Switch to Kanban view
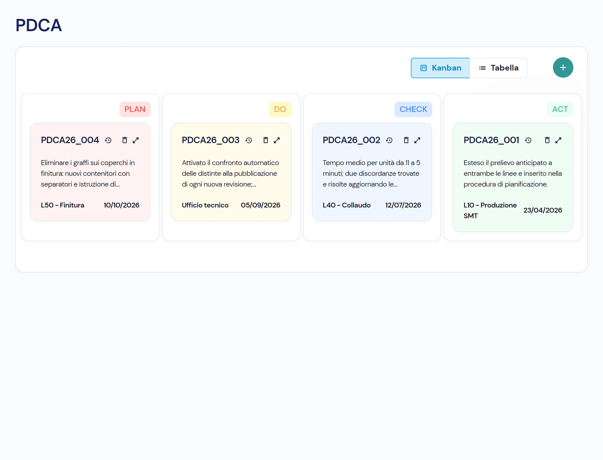The width and height of the screenshot is (603, 460). tap(440, 68)
